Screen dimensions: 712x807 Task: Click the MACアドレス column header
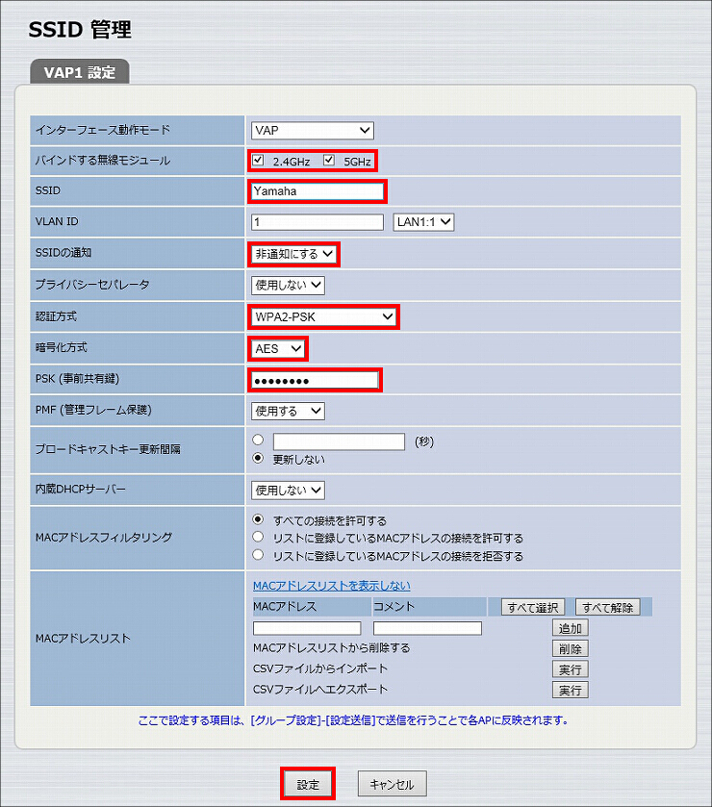[x=285, y=607]
